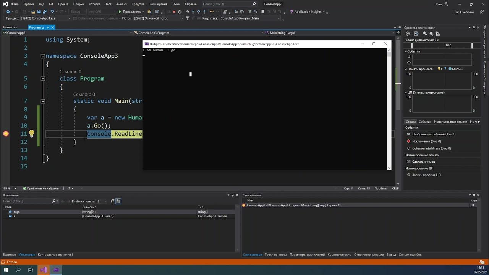Viewport: 489px width, 275px height.
Task: Collapse the Память процесса graph section
Action: click(406, 69)
